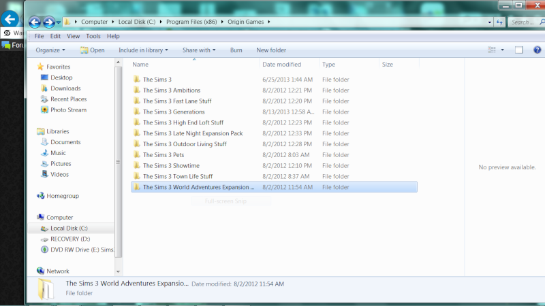Click the New folder button

point(271,50)
